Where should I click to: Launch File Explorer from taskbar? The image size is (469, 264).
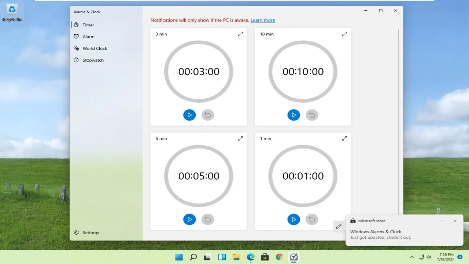236,257
